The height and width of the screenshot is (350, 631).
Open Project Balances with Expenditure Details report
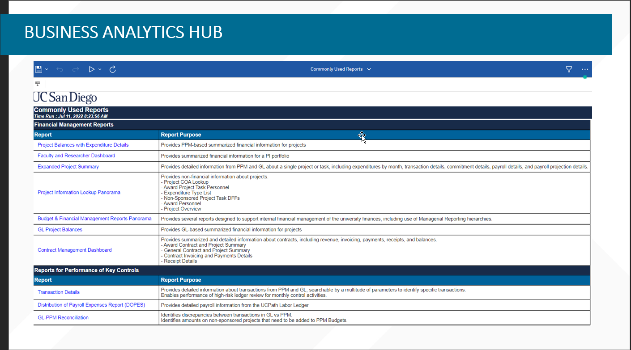(83, 145)
